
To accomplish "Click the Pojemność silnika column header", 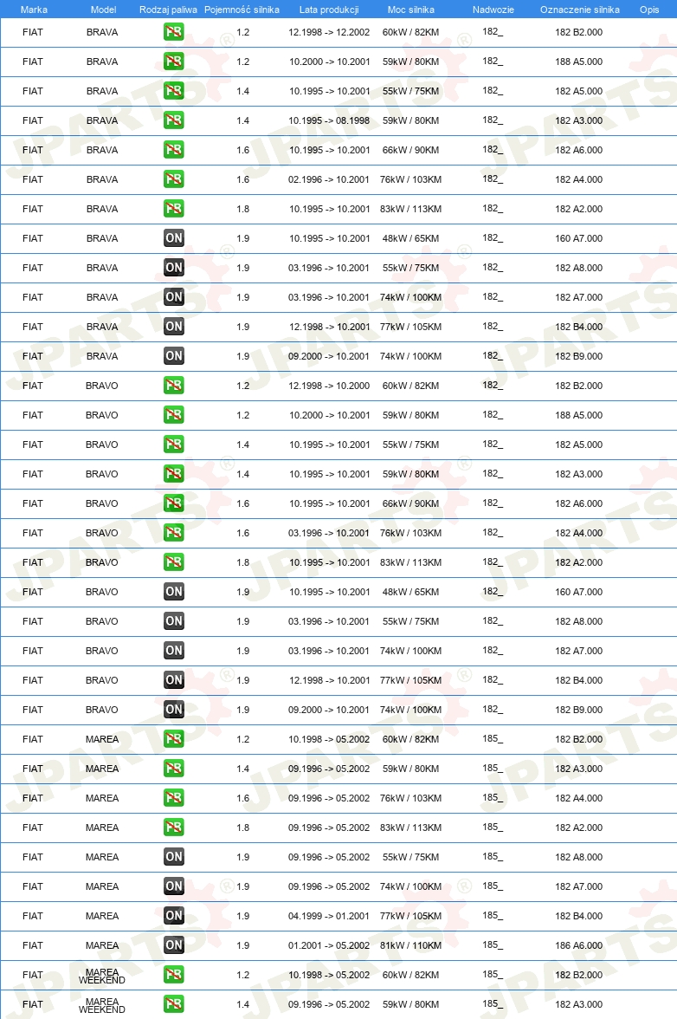I will (242, 10).
